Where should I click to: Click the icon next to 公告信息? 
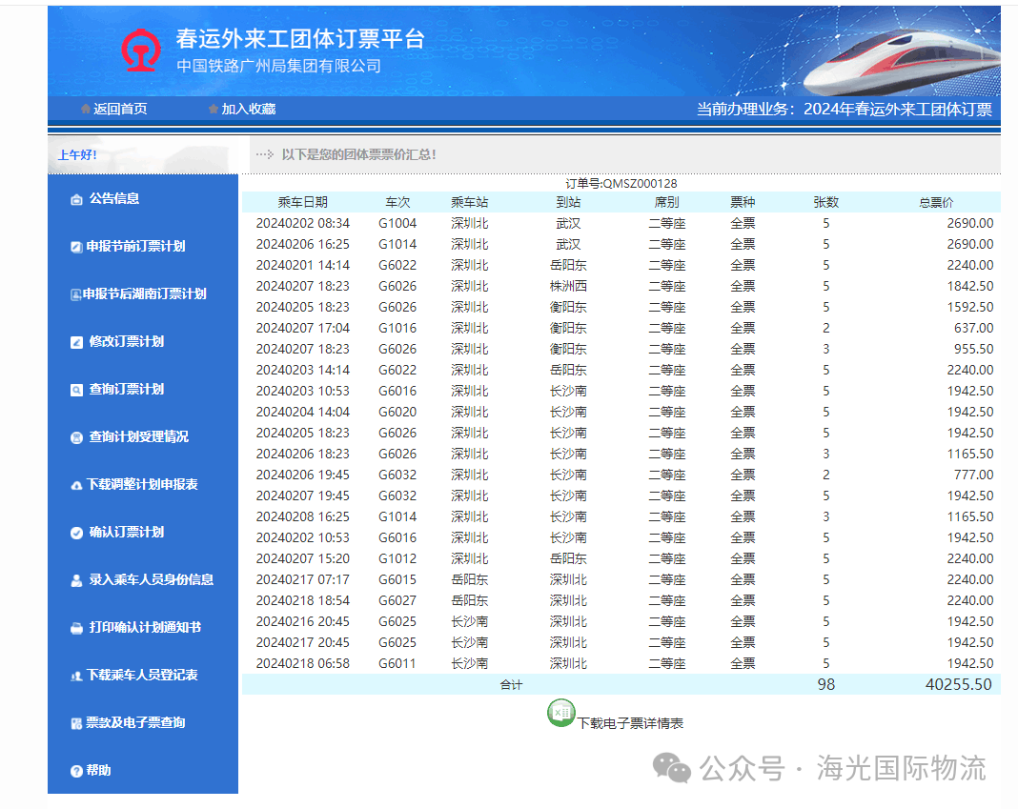click(76, 199)
